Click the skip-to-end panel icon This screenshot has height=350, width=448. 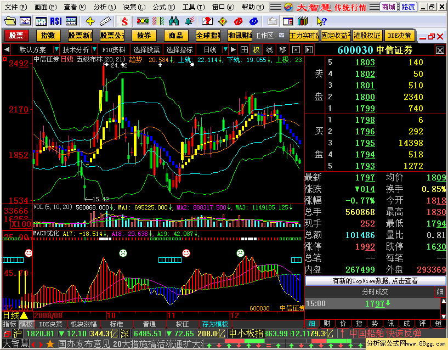click(309, 50)
